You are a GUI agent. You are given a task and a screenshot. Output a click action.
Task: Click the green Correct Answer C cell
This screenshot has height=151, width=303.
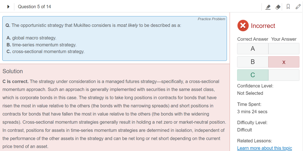pyautogui.click(x=253, y=75)
